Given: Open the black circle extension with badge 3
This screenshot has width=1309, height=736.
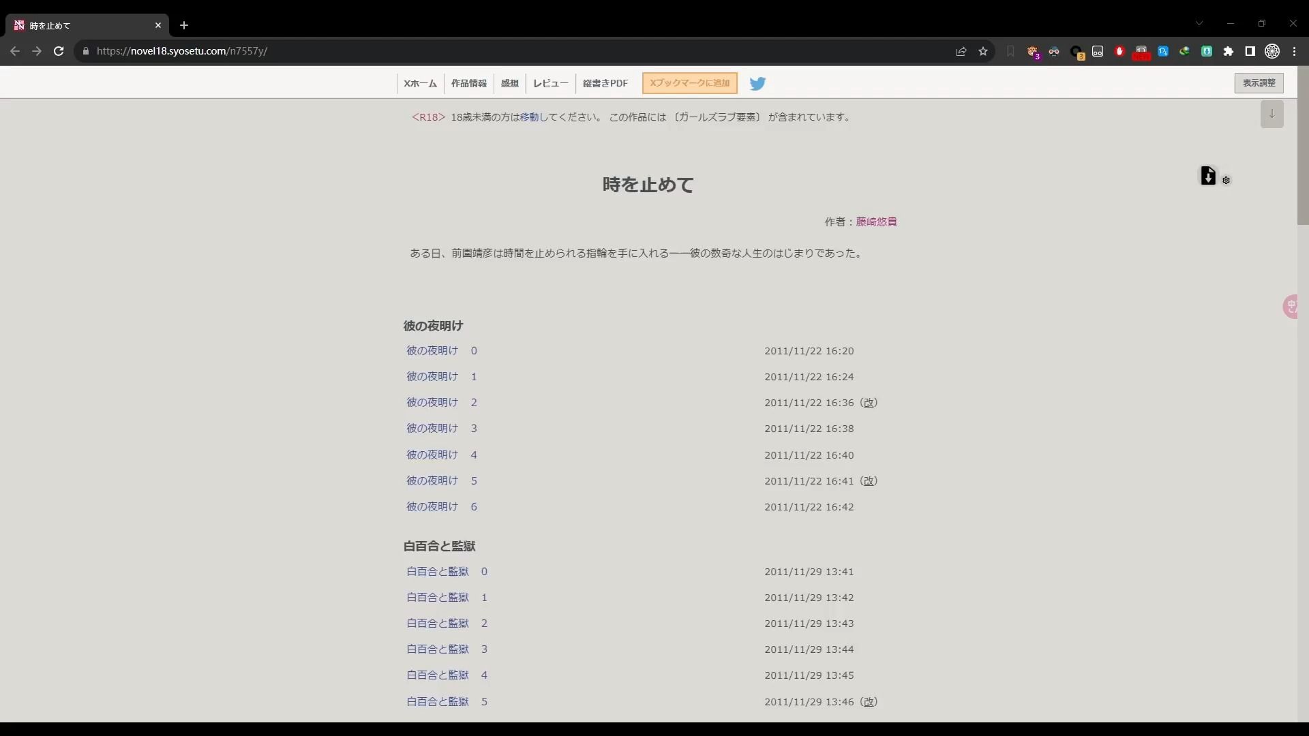Looking at the screenshot, I should click(x=1077, y=52).
